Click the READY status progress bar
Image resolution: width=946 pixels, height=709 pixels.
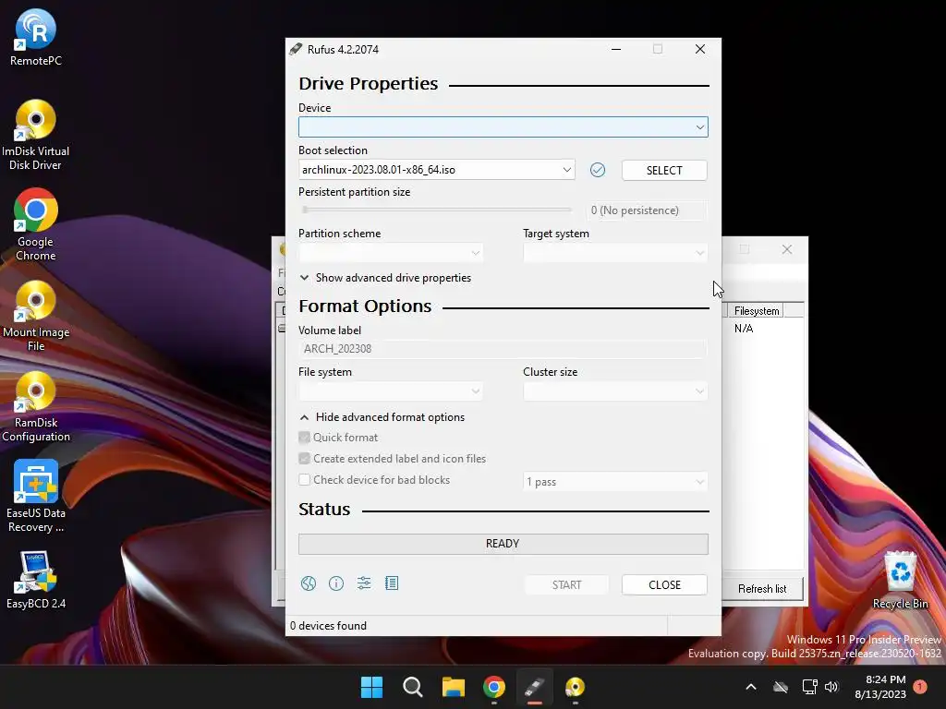coord(503,544)
